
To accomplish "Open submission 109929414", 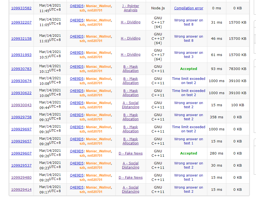I will click(21, 189).
